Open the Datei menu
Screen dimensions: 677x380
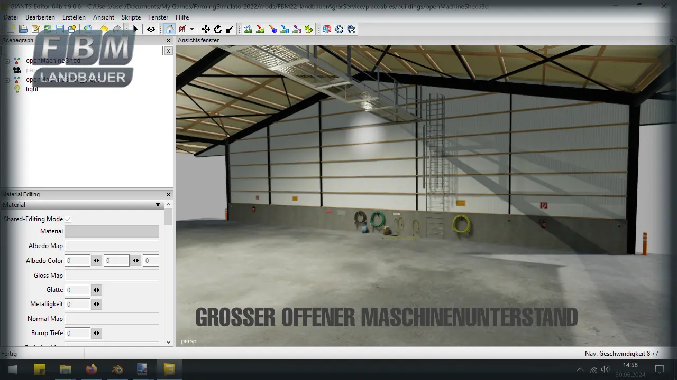coord(11,17)
